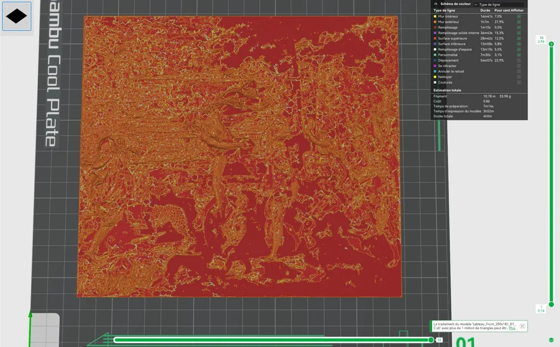Click the cyan Annuler le retrait swatch

(435, 72)
